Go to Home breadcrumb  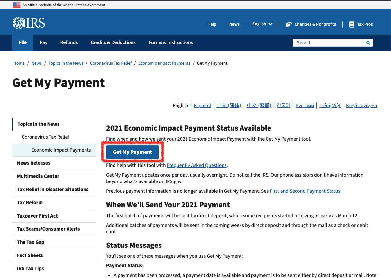point(19,63)
